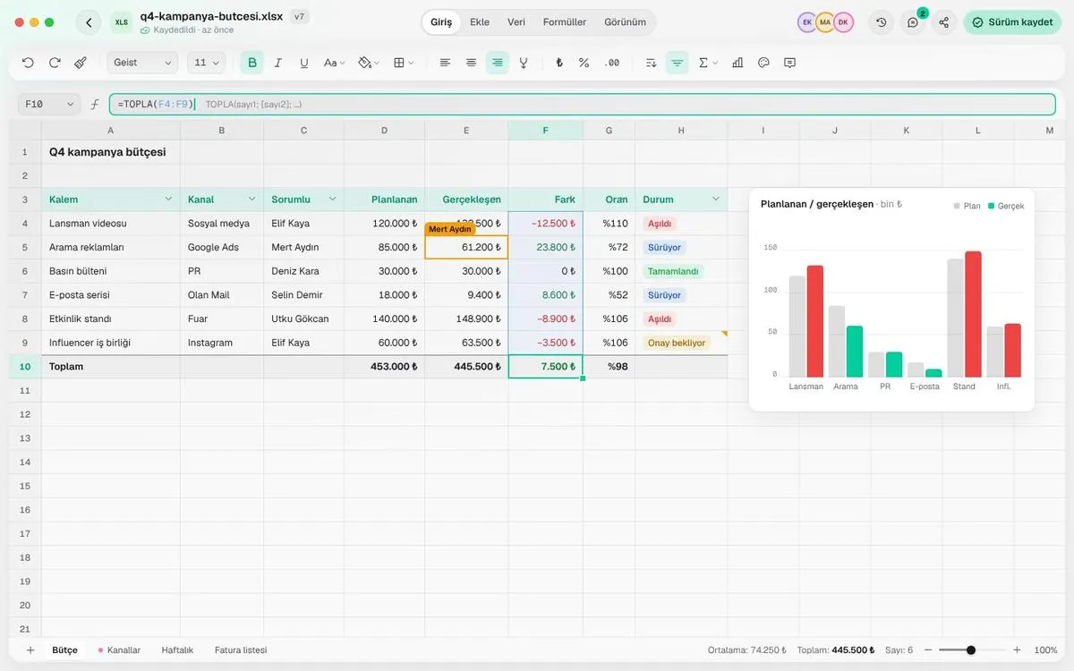Open version history clock icon
This screenshot has height=671, width=1074.
click(882, 22)
